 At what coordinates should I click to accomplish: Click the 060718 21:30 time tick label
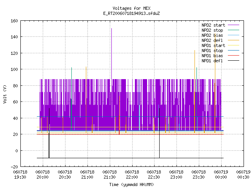[109, 175]
